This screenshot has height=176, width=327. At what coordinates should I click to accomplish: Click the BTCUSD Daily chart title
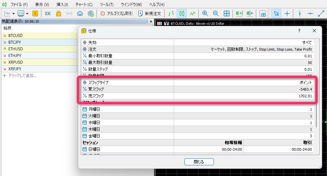point(197,24)
